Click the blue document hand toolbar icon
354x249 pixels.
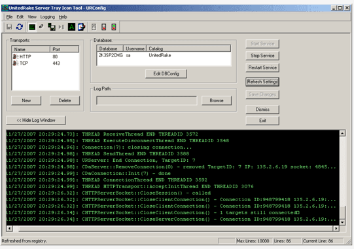82,27
